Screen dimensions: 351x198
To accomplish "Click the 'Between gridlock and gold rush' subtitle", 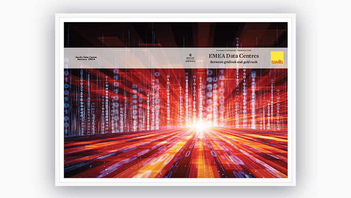I will 234,62.
